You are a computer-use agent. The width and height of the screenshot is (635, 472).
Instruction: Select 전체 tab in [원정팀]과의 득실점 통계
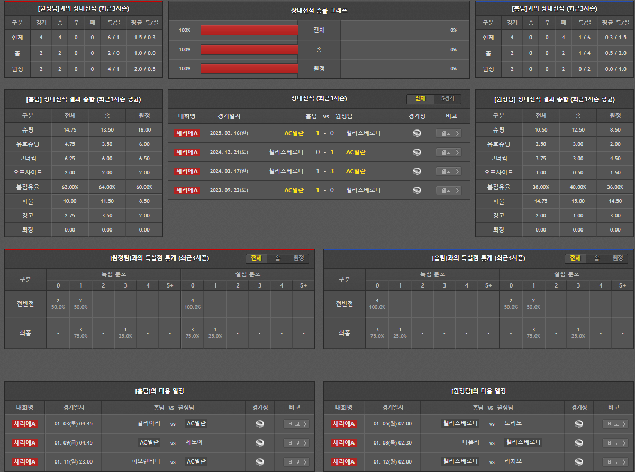pyautogui.click(x=257, y=258)
